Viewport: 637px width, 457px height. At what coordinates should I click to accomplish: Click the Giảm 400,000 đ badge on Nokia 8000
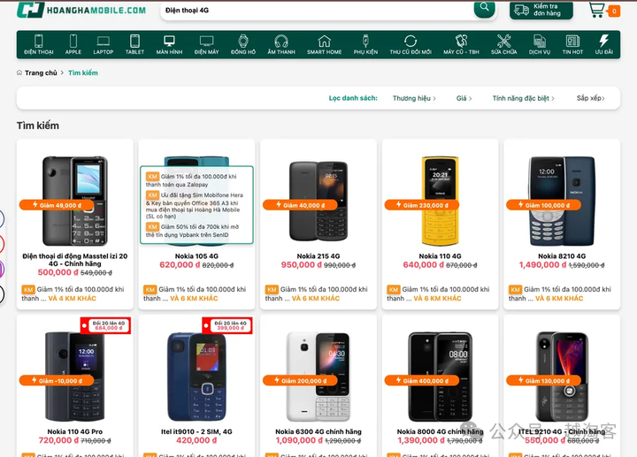coord(422,380)
